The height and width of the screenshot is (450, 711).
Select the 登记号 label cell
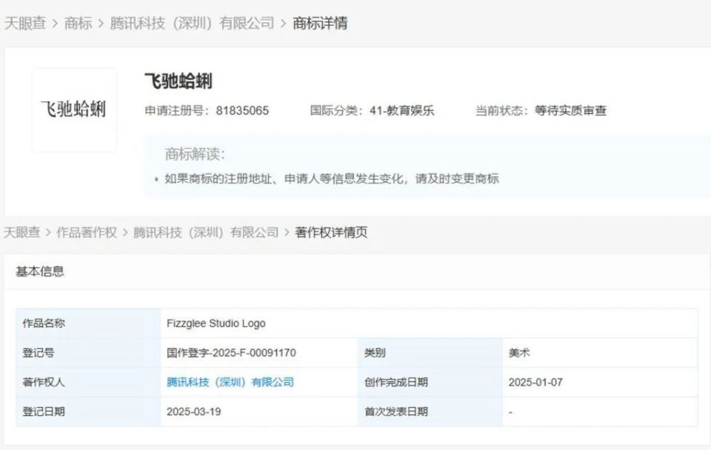(x=88, y=352)
